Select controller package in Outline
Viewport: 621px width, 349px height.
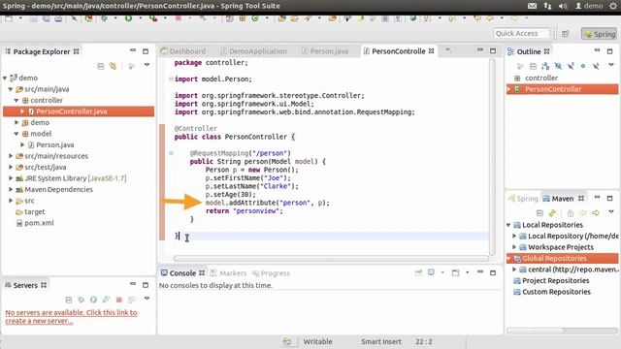[541, 78]
